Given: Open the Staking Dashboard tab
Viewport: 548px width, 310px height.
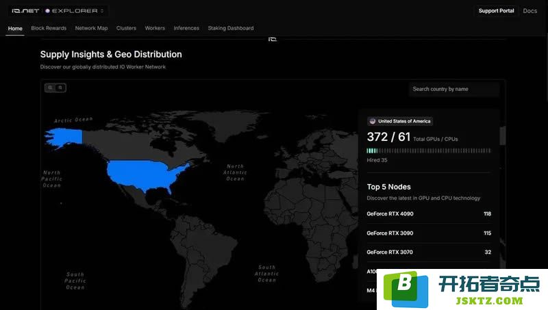Looking at the screenshot, I should point(231,28).
